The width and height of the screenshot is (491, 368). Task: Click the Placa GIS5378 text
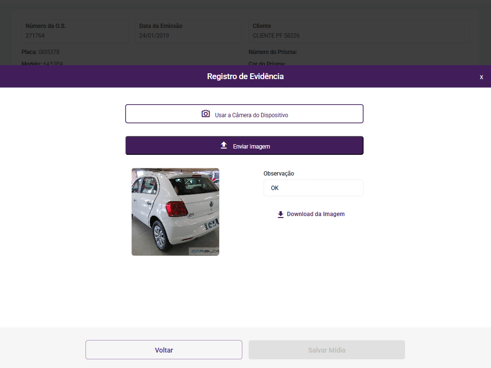click(41, 52)
